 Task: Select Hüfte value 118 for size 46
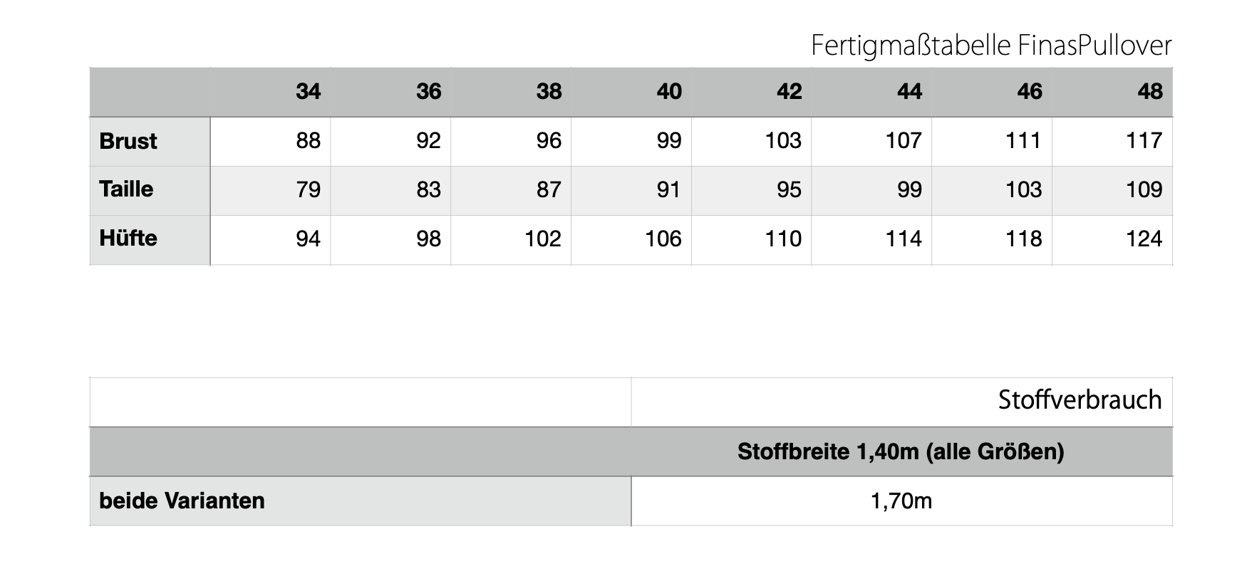pyautogui.click(x=1023, y=239)
